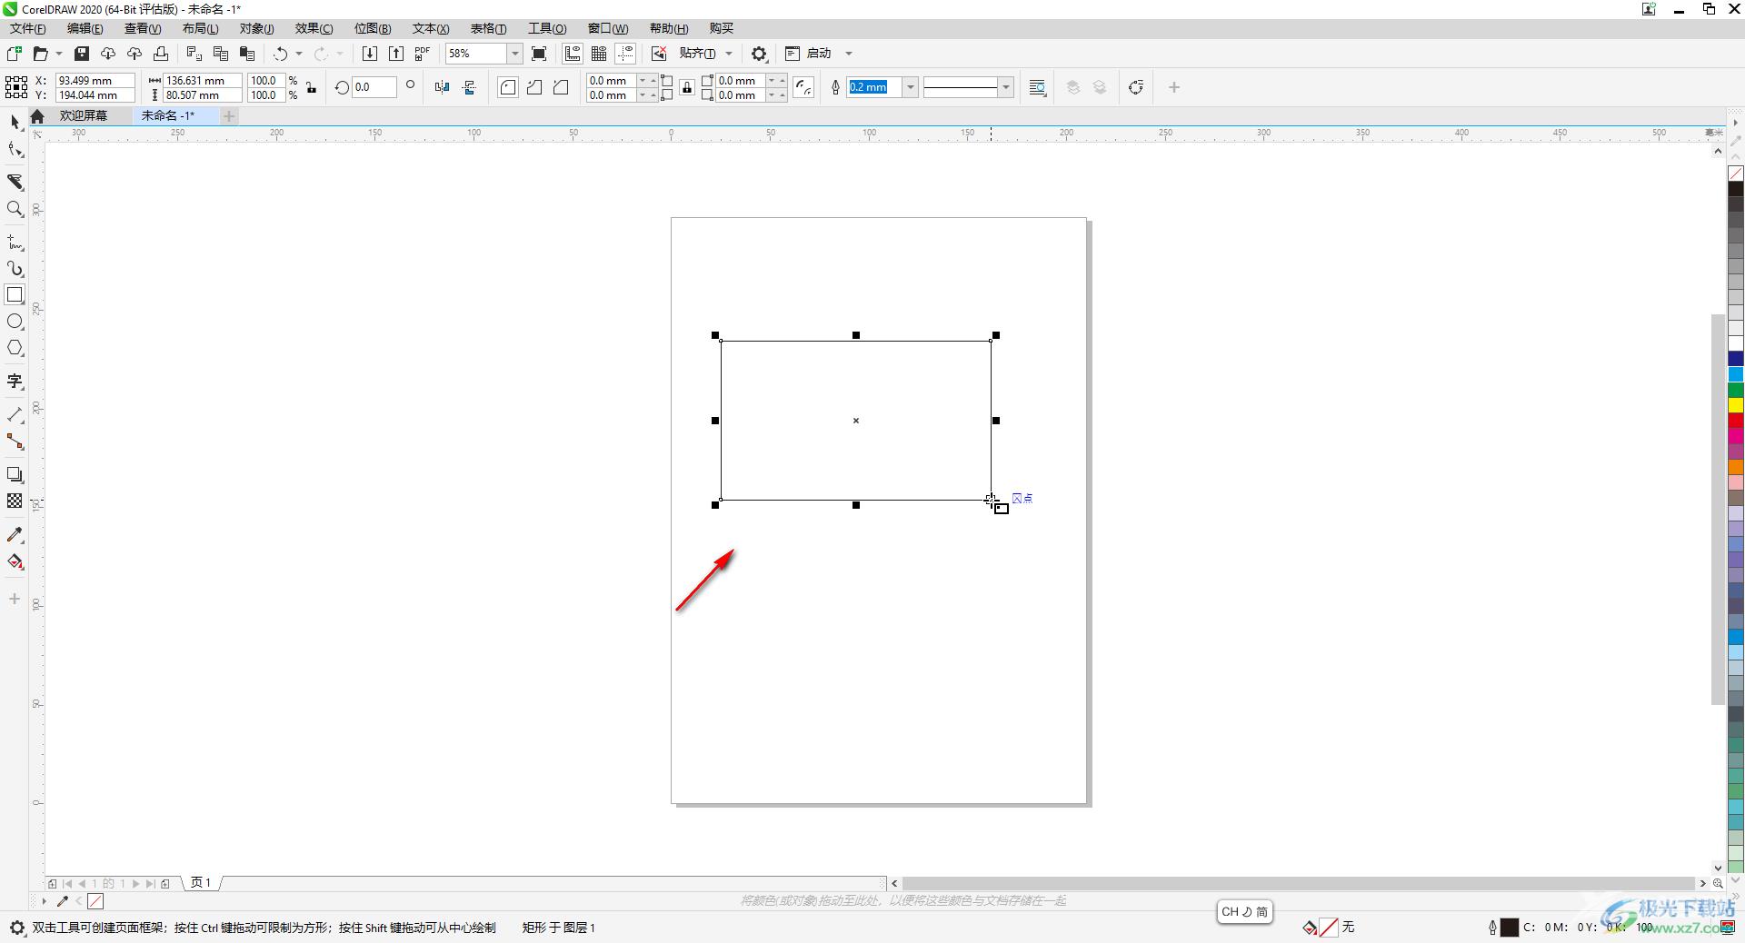Create a new document
Viewport: 1745px width, 943px height.
(x=14, y=54)
